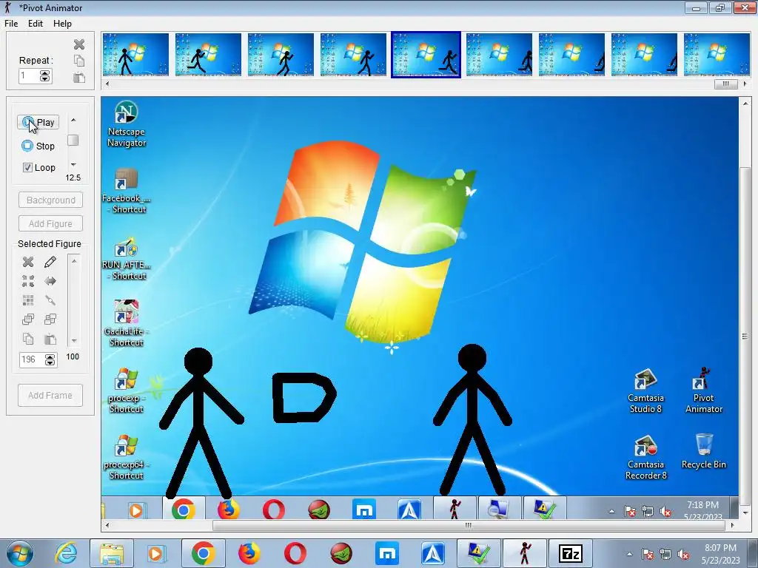
Task: Select the first frame thumbnail with standing stickman
Action: tap(136, 55)
